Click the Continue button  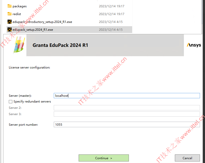[104, 158]
